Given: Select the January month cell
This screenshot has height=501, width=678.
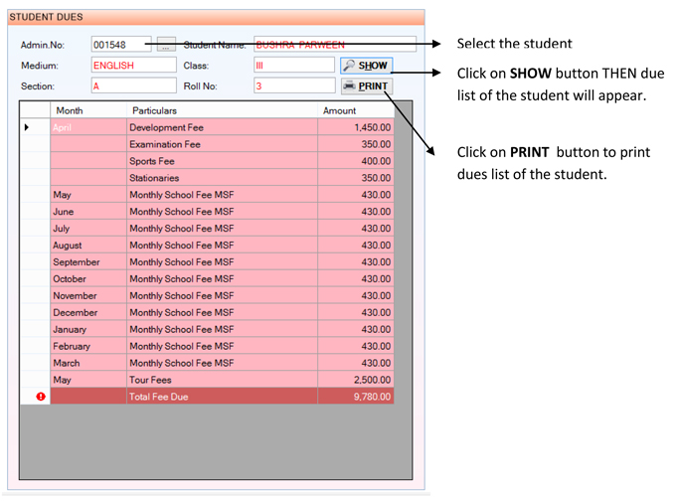Looking at the screenshot, I should point(88,329).
